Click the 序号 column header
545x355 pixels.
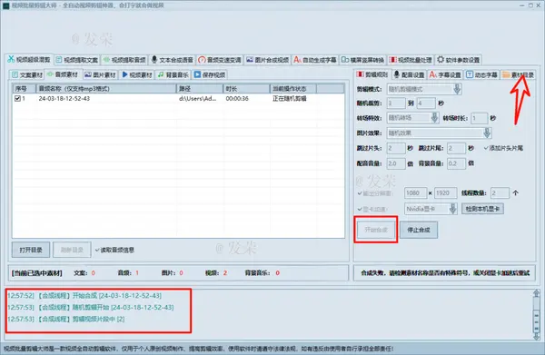point(24,89)
